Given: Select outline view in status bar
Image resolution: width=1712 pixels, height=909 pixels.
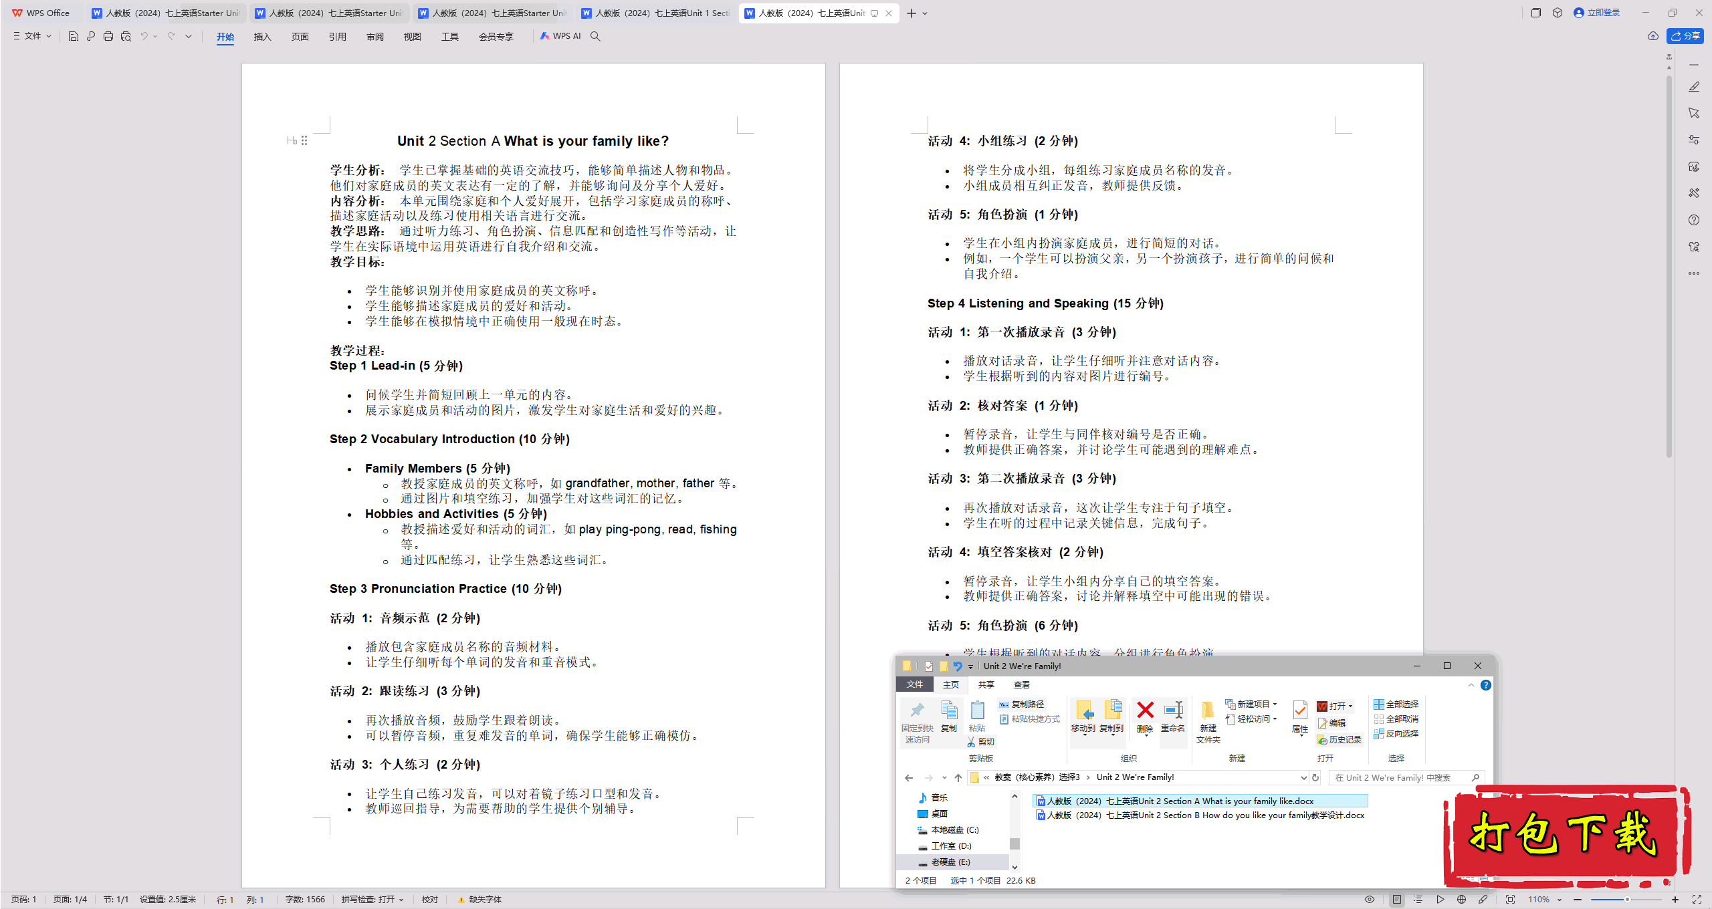Looking at the screenshot, I should (x=1418, y=900).
